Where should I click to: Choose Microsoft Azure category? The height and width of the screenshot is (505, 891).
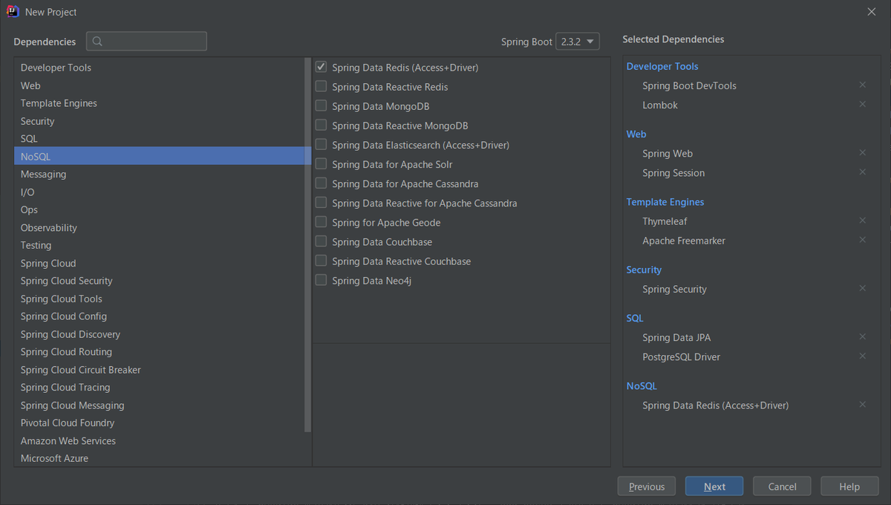(x=159, y=458)
